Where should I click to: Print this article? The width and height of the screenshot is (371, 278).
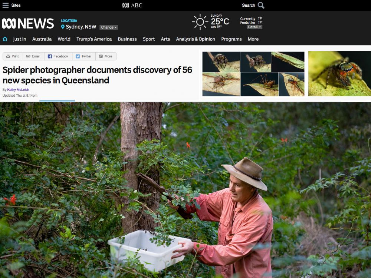[13, 56]
